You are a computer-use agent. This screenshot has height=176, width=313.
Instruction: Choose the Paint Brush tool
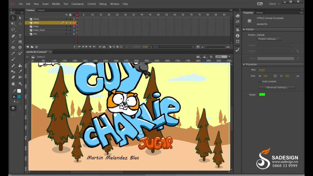coord(20,53)
